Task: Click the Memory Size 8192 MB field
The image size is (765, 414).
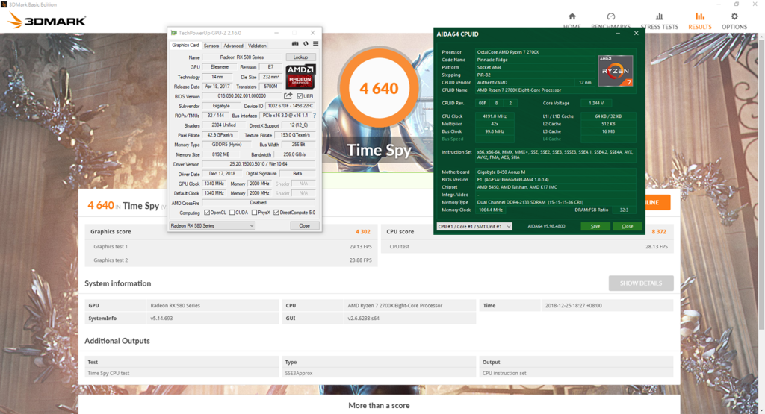Action: click(220, 154)
